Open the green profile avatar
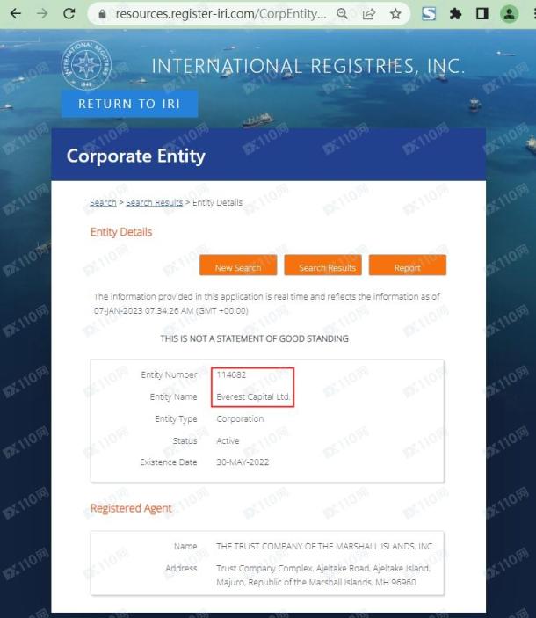The image size is (536, 618). 509,14
